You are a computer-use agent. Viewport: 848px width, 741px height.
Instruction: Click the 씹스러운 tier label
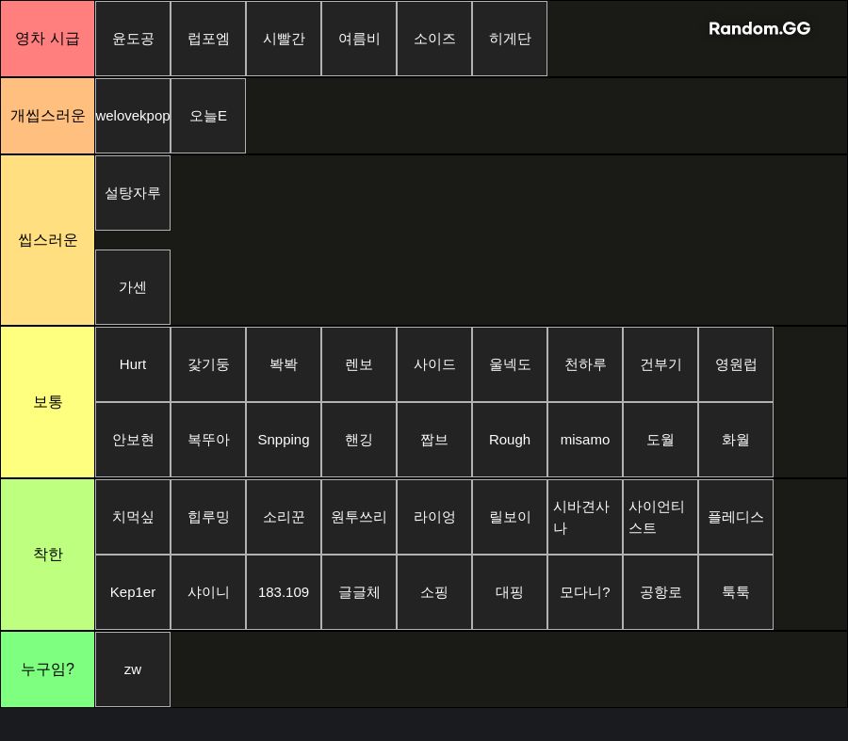pos(48,240)
